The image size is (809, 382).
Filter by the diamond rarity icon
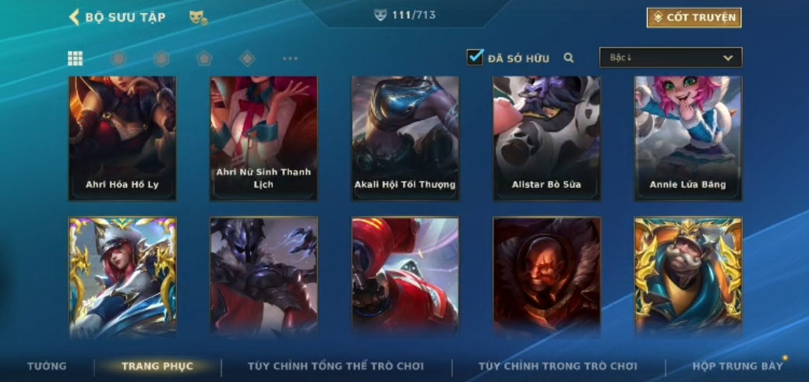(x=247, y=58)
